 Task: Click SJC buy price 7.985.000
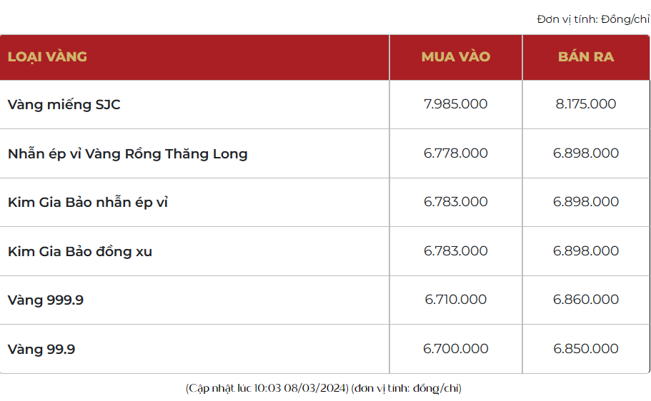coord(455,104)
